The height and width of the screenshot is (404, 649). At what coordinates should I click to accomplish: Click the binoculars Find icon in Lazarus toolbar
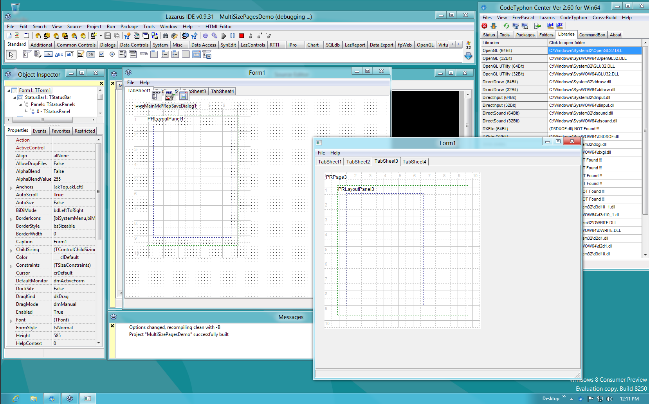[165, 36]
